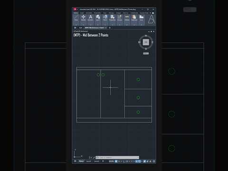Open the Modify panel with the move icon
This screenshot has height=171, width=228.
(83, 20)
